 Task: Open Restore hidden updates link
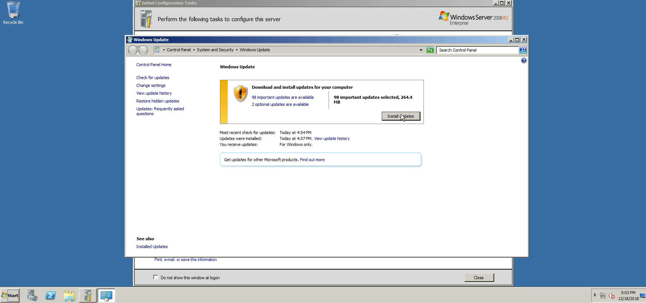point(158,101)
